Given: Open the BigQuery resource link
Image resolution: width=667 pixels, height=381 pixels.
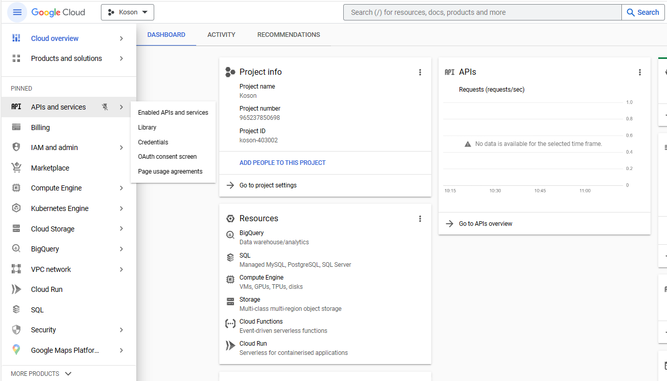Looking at the screenshot, I should point(252,233).
